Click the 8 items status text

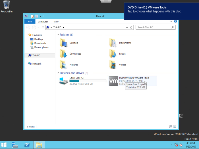coord(31,127)
